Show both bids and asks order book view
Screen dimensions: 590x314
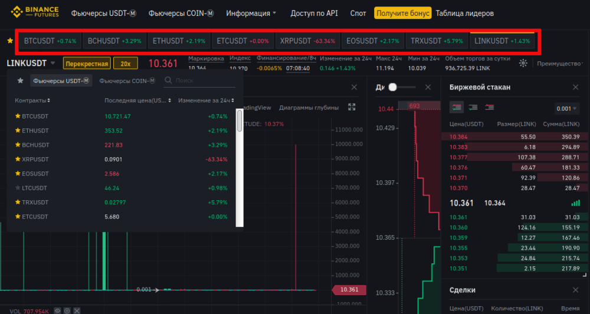tap(456, 107)
